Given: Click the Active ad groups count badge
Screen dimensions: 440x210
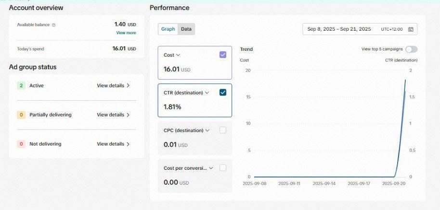Looking at the screenshot, I should pyautogui.click(x=21, y=85).
